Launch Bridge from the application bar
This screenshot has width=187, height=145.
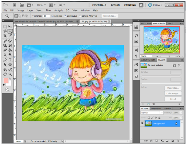(x=14, y=5)
